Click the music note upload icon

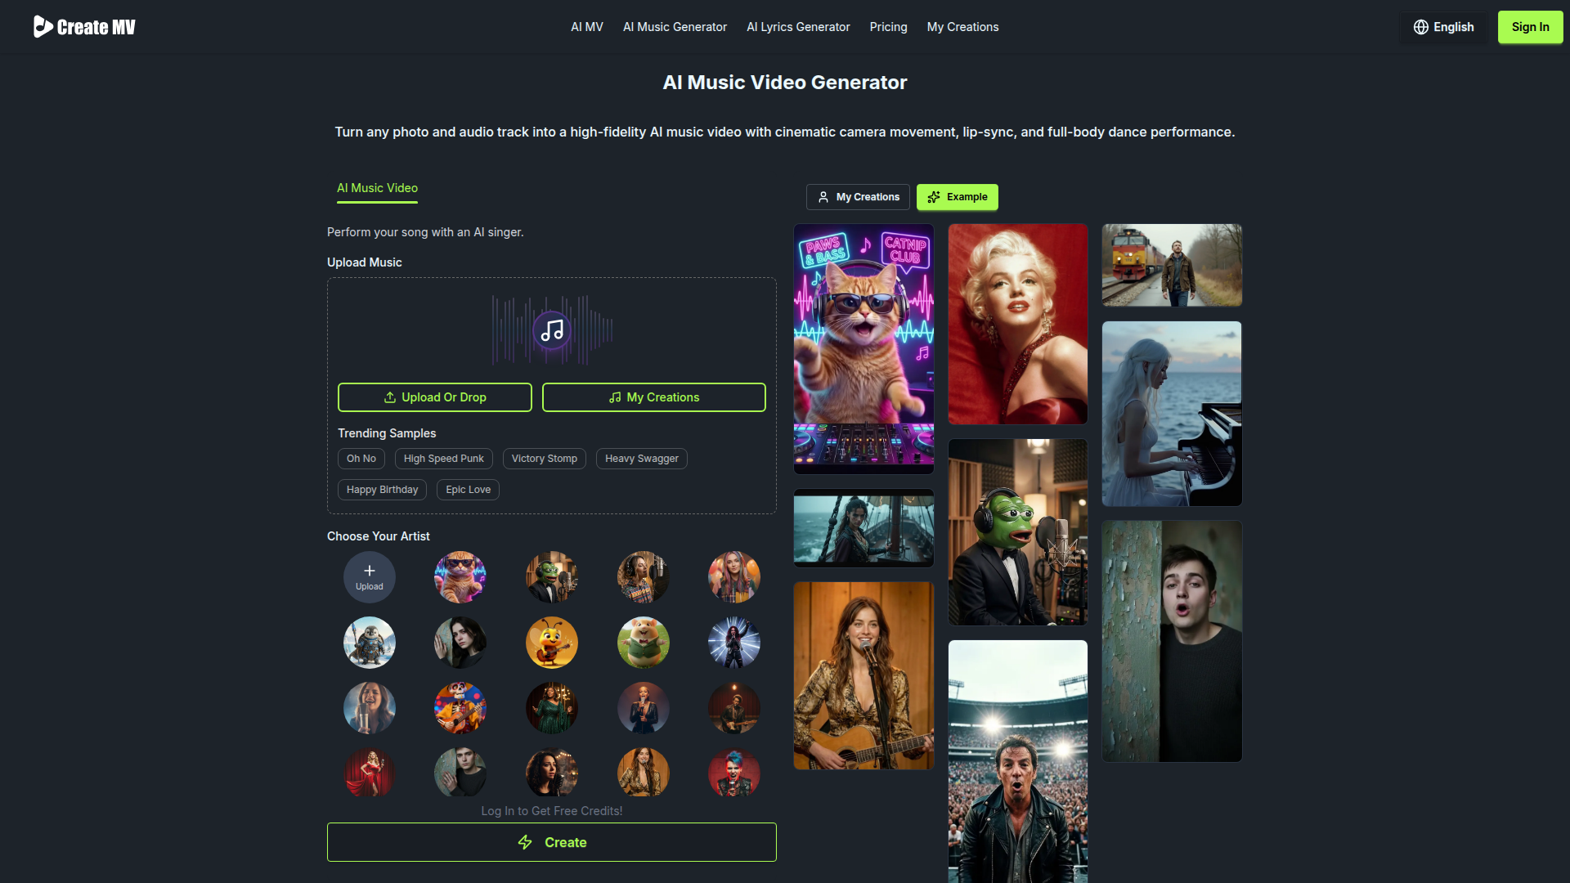pyautogui.click(x=552, y=331)
